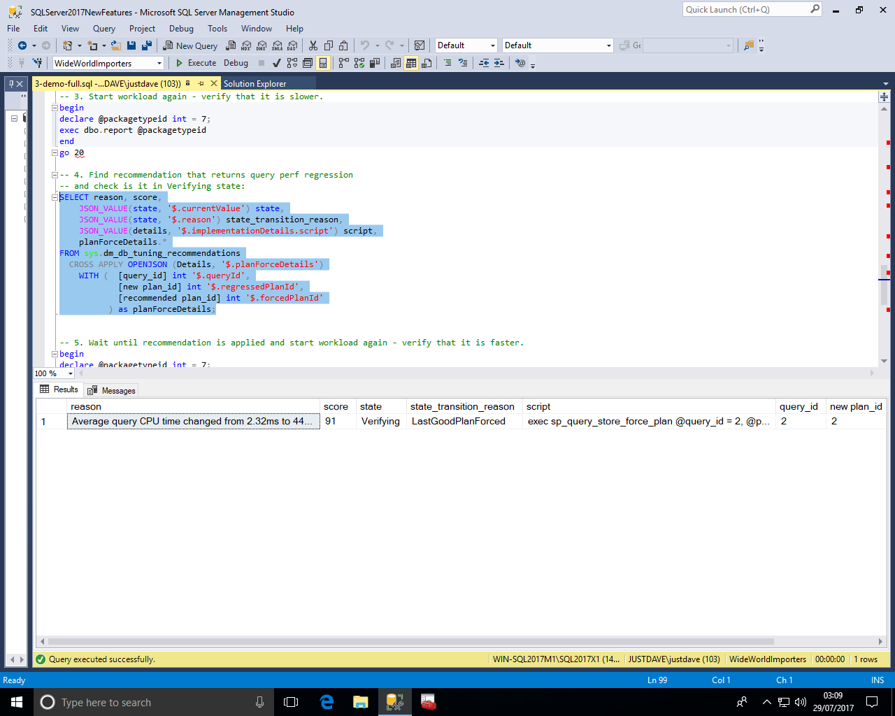Click the Save All icon
This screenshot has width=895, height=716.
pos(147,45)
